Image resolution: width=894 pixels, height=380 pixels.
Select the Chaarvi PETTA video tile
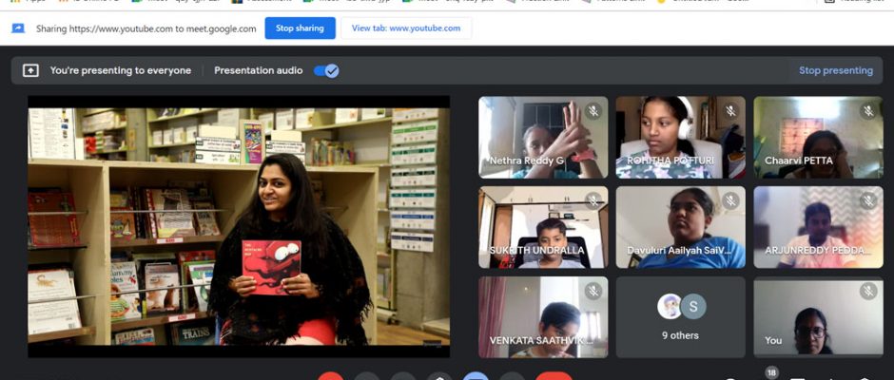[x=818, y=138]
